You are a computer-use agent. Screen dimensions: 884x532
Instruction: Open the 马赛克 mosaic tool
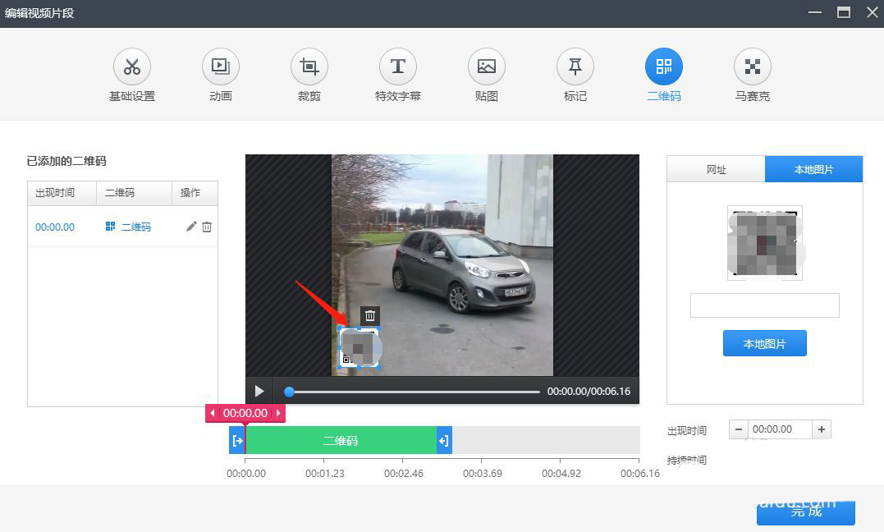[x=752, y=67]
